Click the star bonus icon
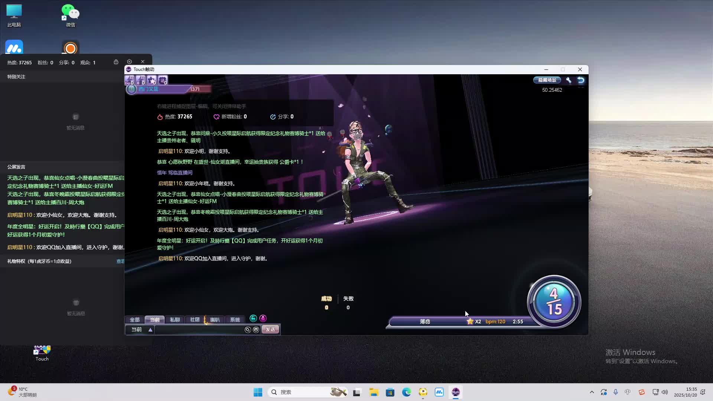713x401 pixels. pyautogui.click(x=152, y=80)
